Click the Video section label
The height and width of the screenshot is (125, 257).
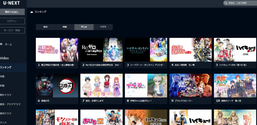(5, 58)
